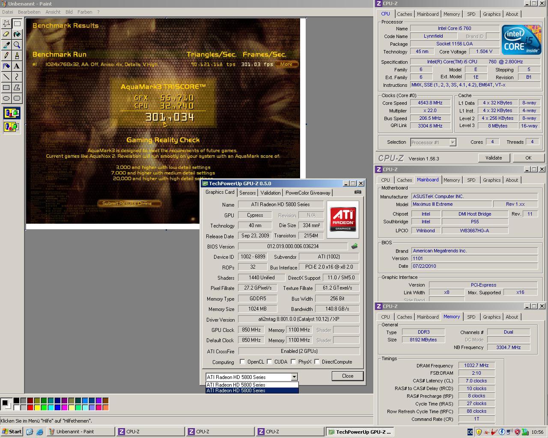Viewport: 548px width, 438px height.
Task: Select the Free-Form Select tool in Paint
Action: pyautogui.click(x=6, y=24)
